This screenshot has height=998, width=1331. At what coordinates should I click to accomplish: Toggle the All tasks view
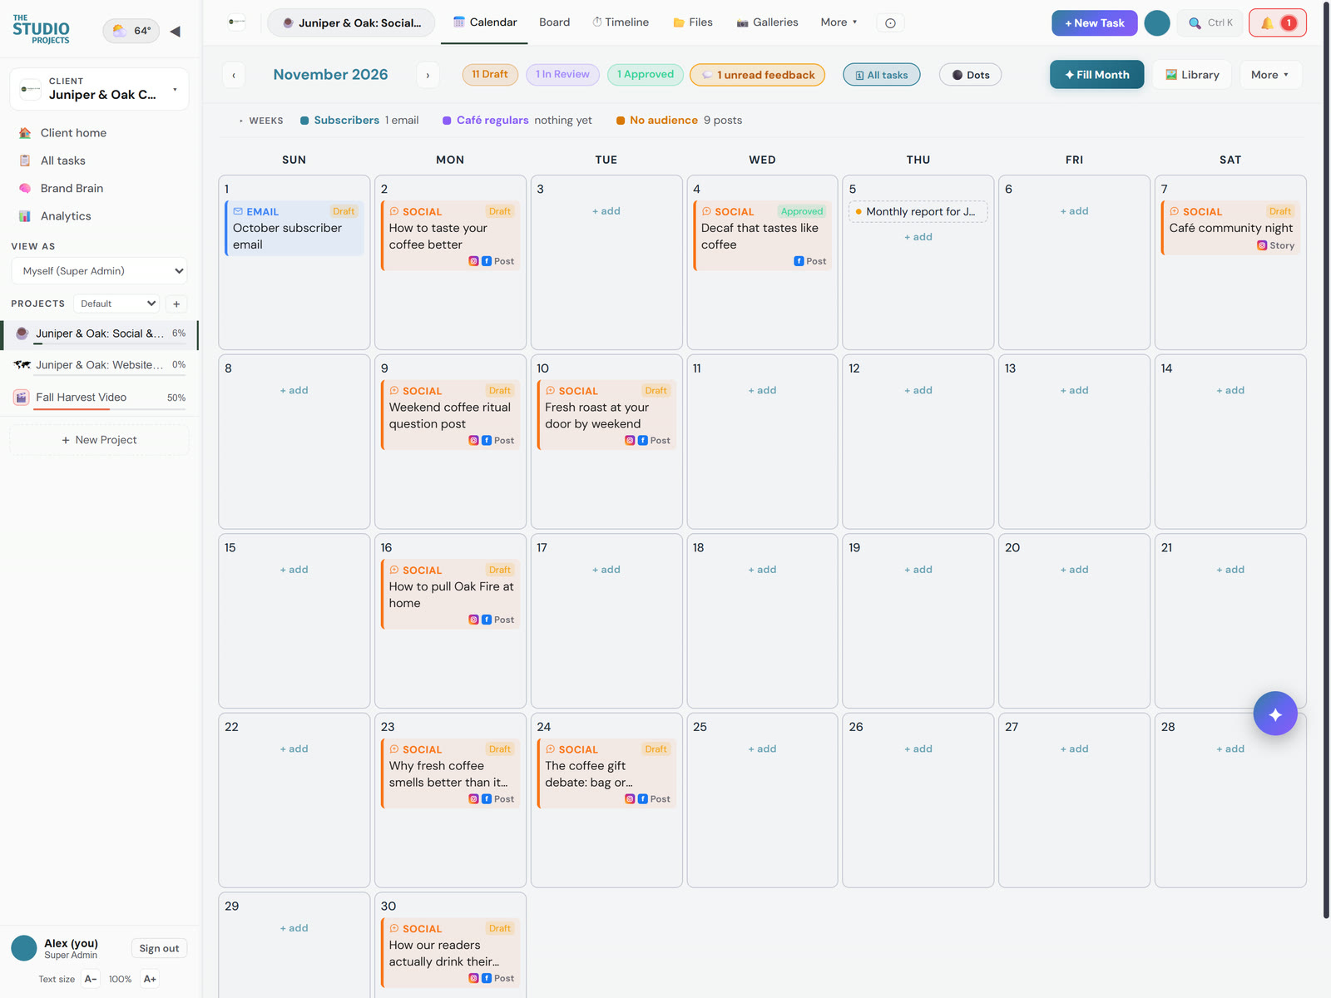pyautogui.click(x=882, y=75)
